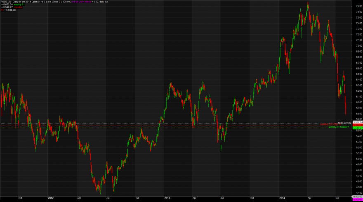Viewport: 363px width, 202px height.
Task: Click the 'daily S2' line label on chart
Action: pyautogui.click(x=344, y=123)
